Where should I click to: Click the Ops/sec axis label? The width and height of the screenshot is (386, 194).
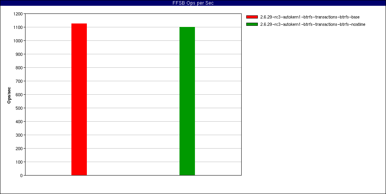pyautogui.click(x=9, y=95)
